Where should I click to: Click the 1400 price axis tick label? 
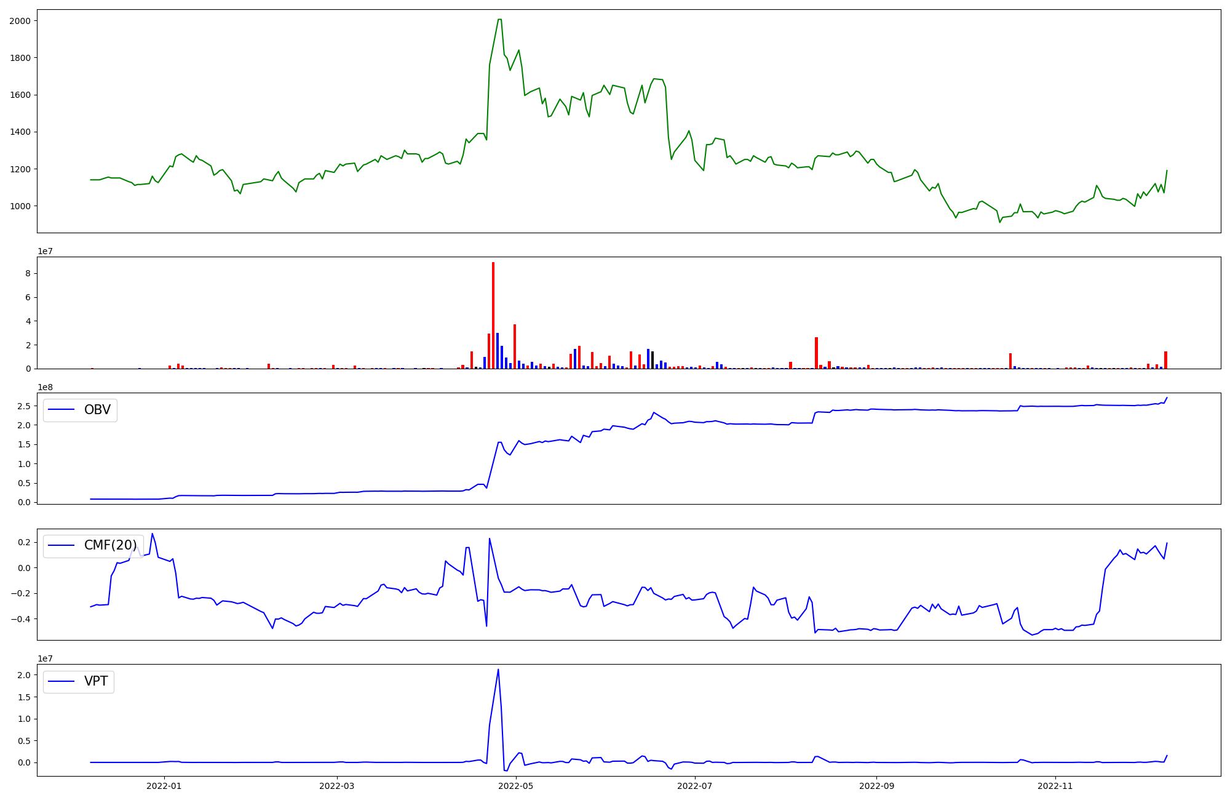point(20,132)
